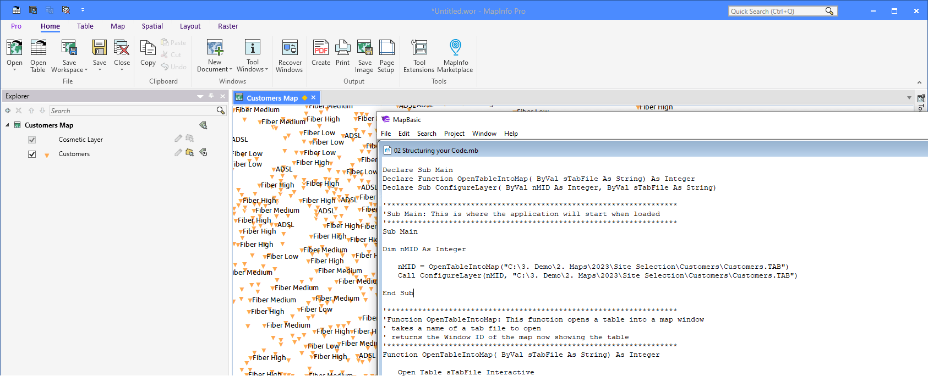This screenshot has width=928, height=376.
Task: Switch to the Layout ribbon tab
Action: tap(190, 26)
